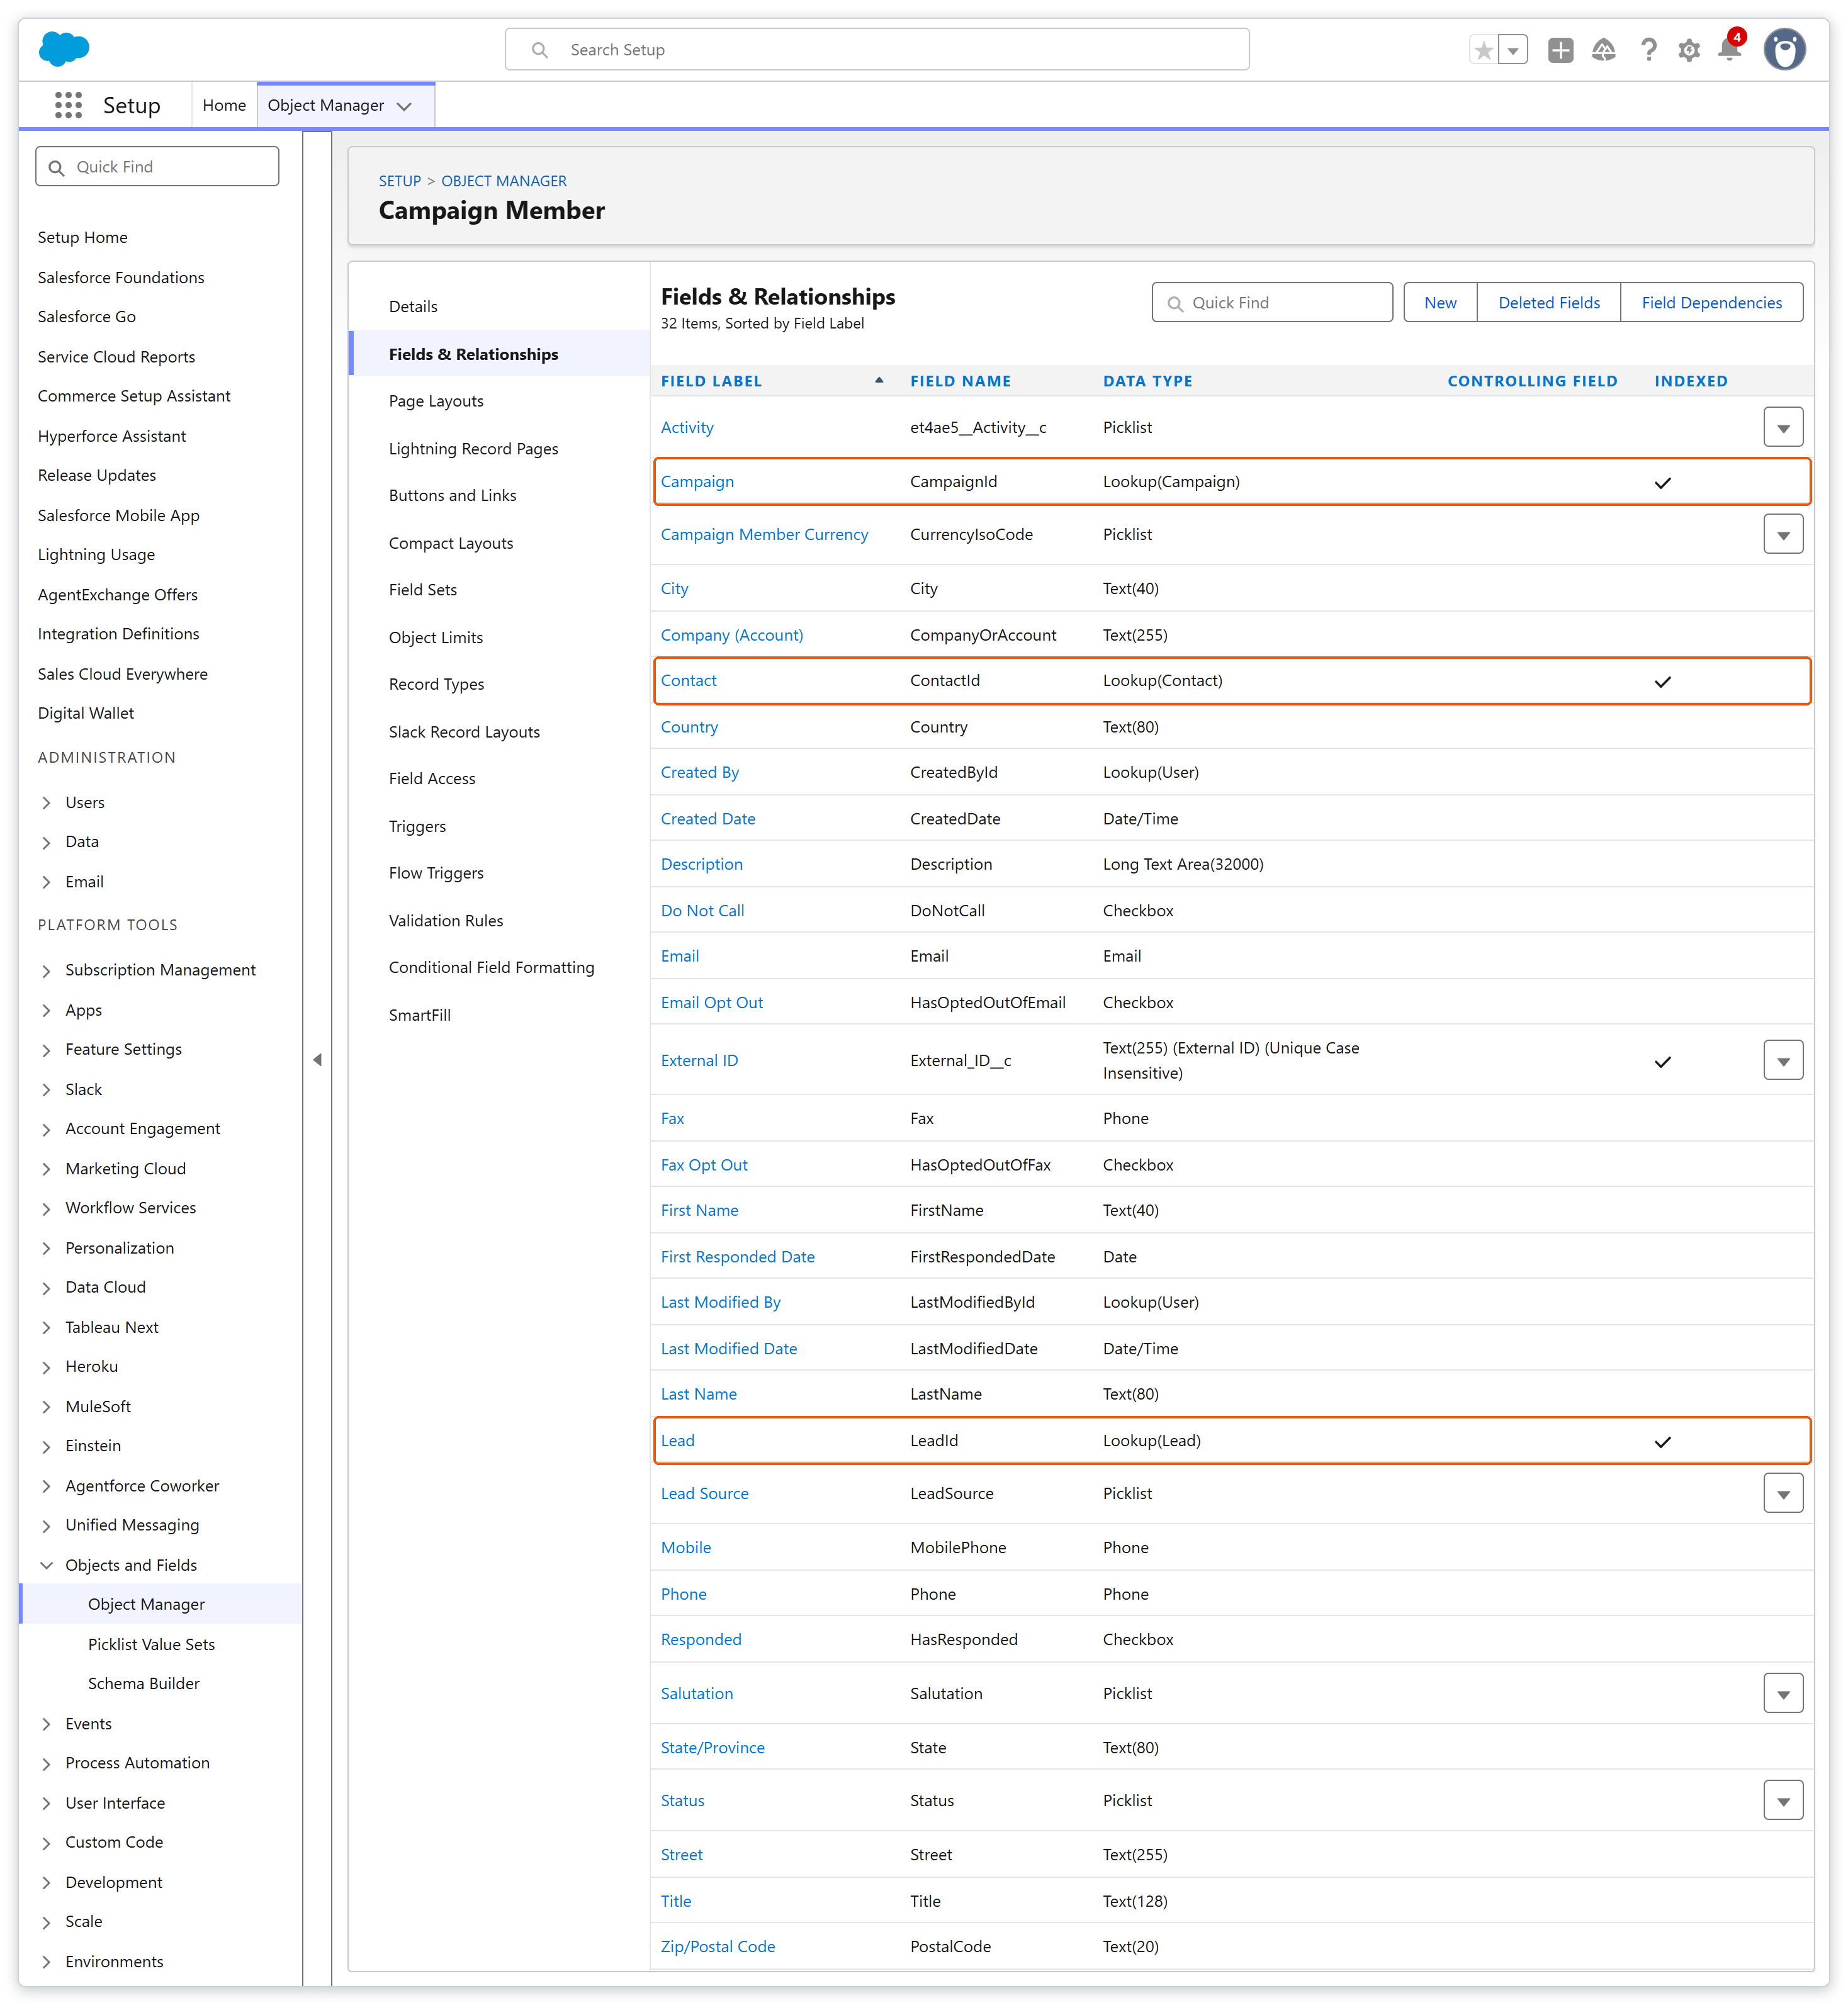Viewport: 1848px width, 2005px height.
Task: Collapse the Objects and Fields node
Action: [x=46, y=1565]
